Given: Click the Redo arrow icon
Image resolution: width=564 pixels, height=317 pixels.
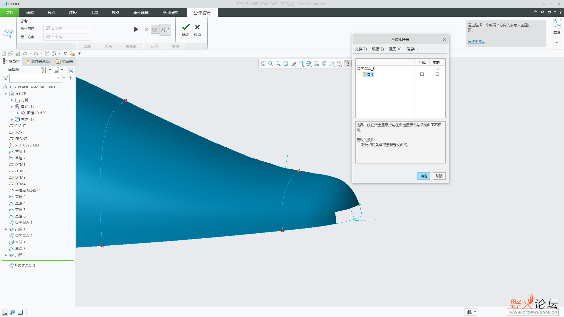Looking at the screenshot, I should [36, 53].
